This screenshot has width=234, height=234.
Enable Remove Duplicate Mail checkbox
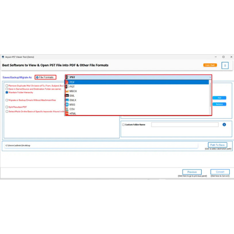[7, 86]
